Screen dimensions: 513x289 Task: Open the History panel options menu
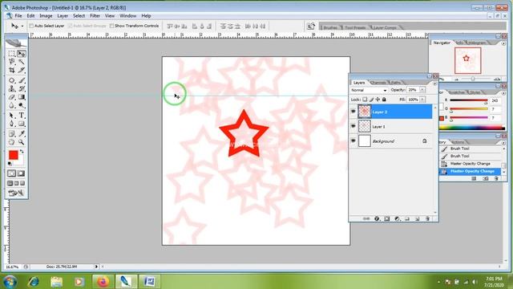pyautogui.click(x=503, y=143)
